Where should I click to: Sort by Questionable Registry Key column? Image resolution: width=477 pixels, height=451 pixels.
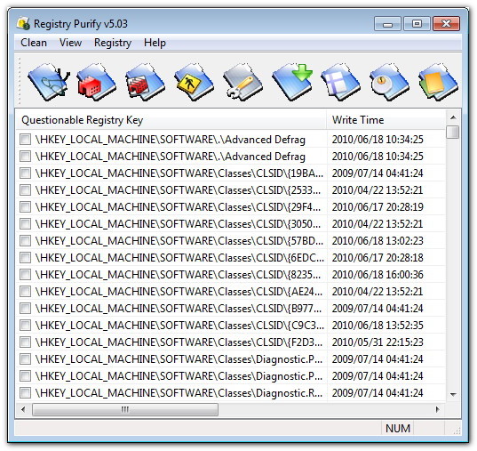point(171,120)
